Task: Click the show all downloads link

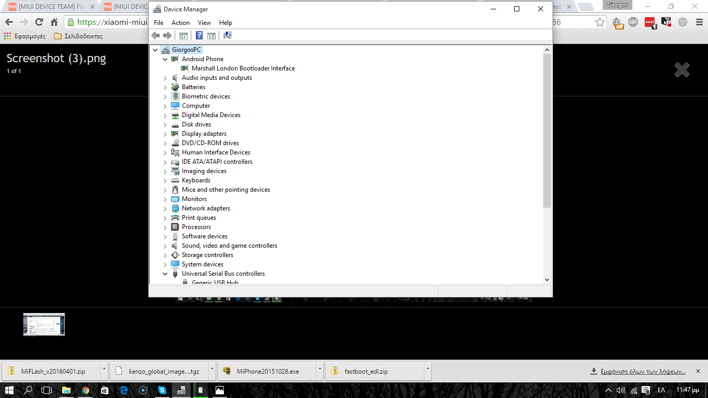Action: coord(643,371)
